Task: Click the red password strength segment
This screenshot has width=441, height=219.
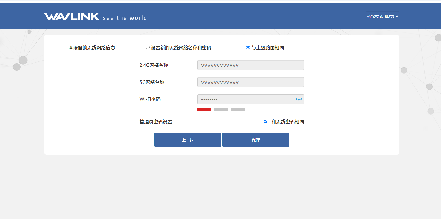Action: [x=204, y=109]
